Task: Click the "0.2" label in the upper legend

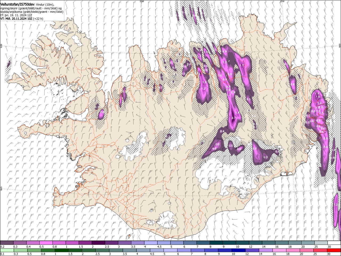Action: point(2,247)
